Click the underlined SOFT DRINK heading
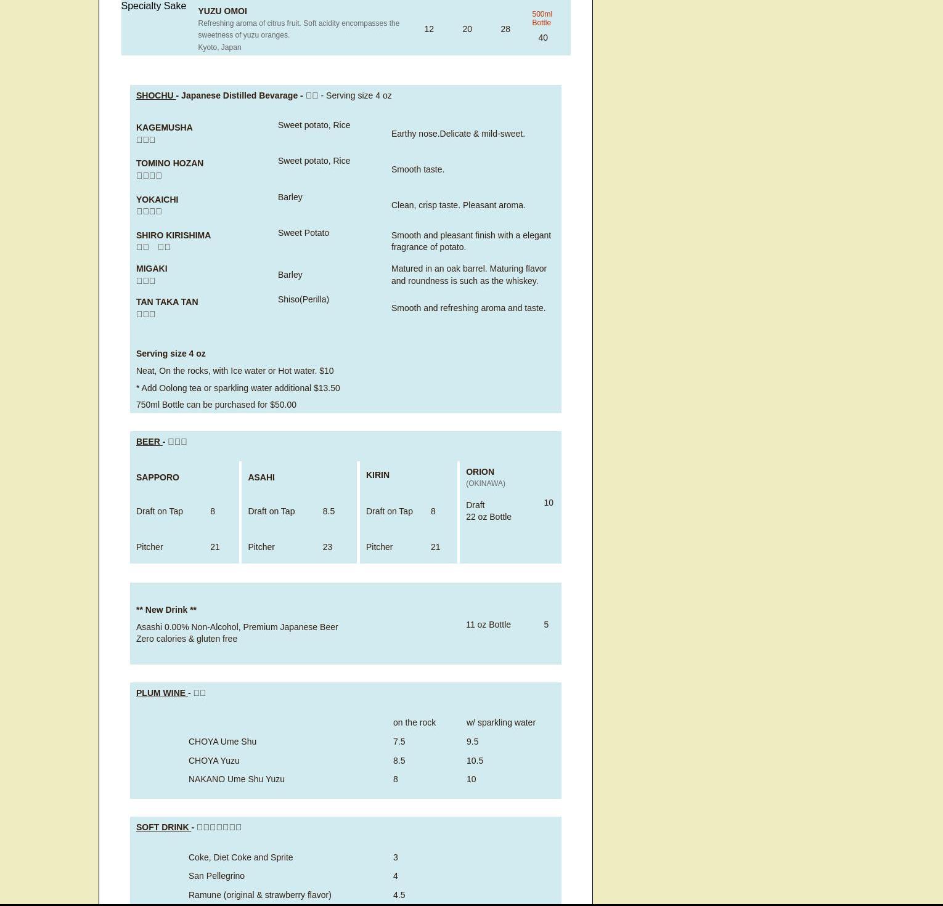943x906 pixels. click(x=163, y=827)
